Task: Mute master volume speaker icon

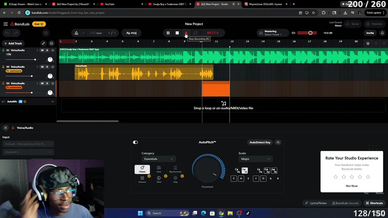Action: click(x=293, y=33)
